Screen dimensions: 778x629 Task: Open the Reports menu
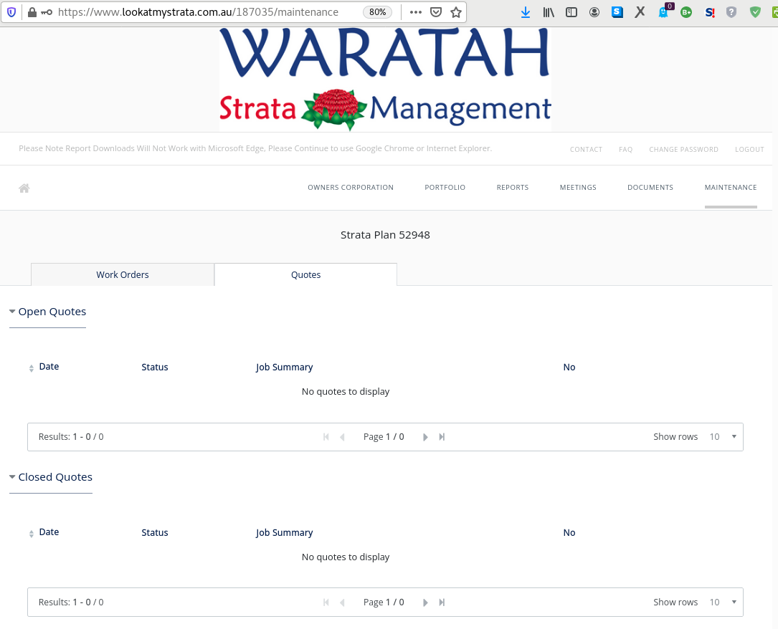[513, 188]
